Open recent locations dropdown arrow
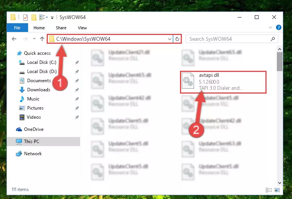 pos(34,39)
